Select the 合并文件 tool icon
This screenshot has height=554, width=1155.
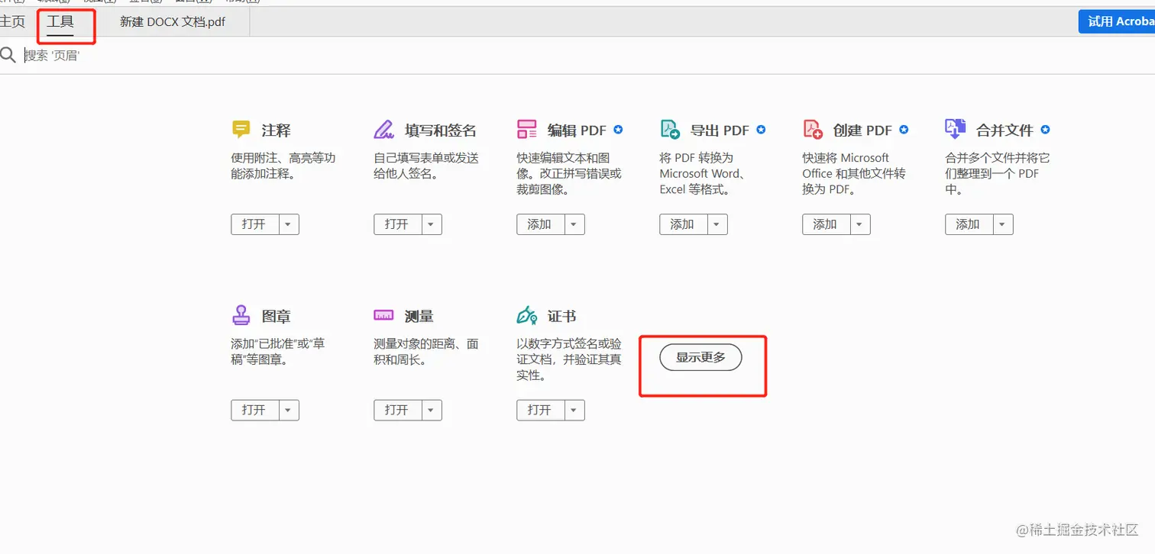(x=956, y=129)
